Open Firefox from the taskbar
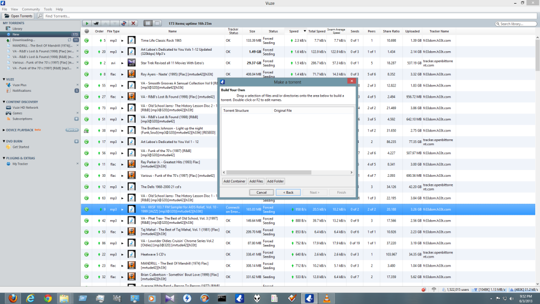The height and width of the screenshot is (304, 540). (13, 298)
